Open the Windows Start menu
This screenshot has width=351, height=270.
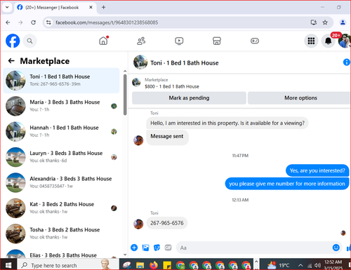tap(8, 265)
